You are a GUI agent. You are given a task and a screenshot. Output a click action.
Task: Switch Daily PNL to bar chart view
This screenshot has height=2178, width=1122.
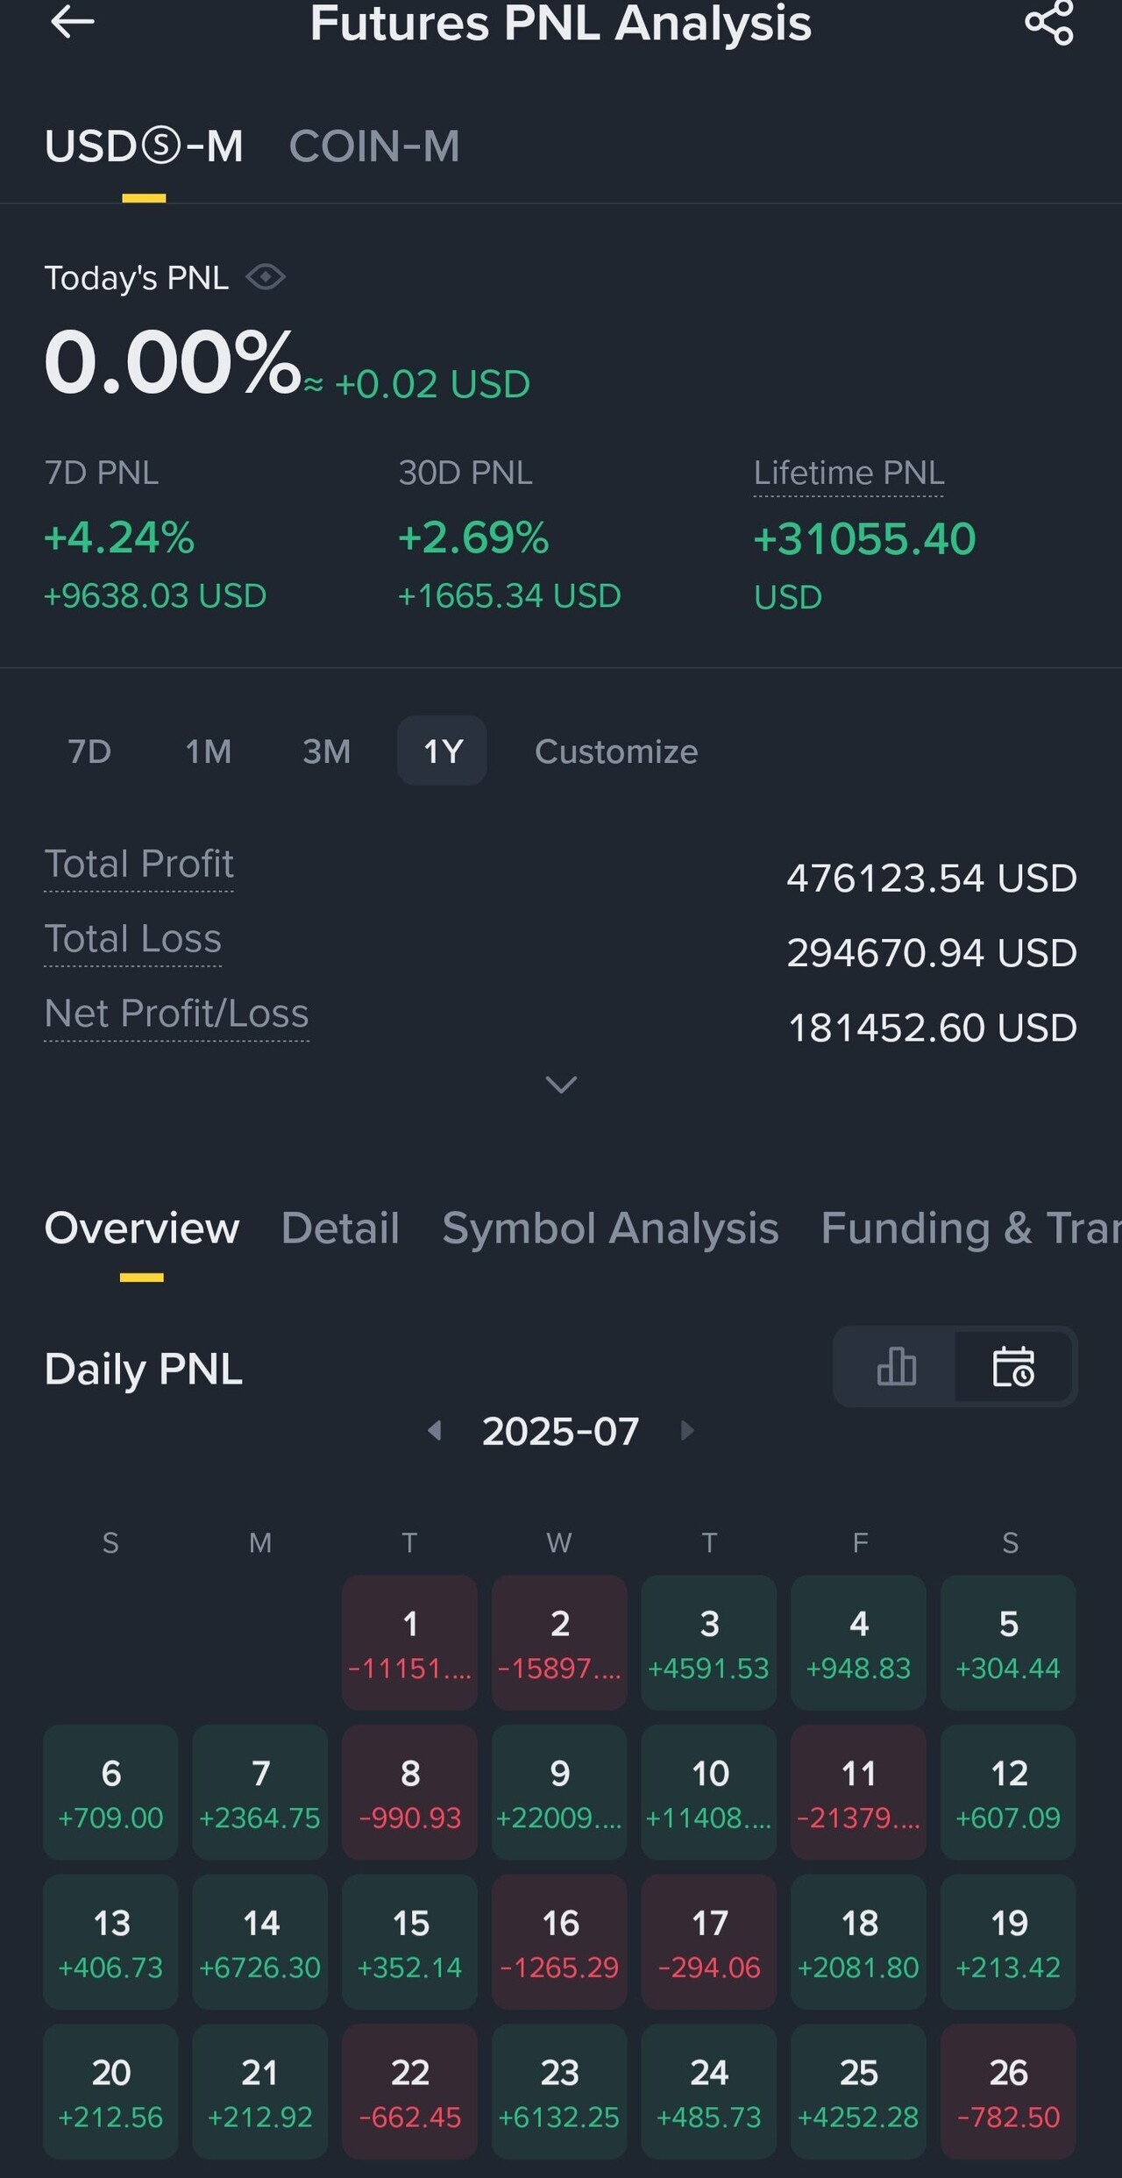[896, 1367]
